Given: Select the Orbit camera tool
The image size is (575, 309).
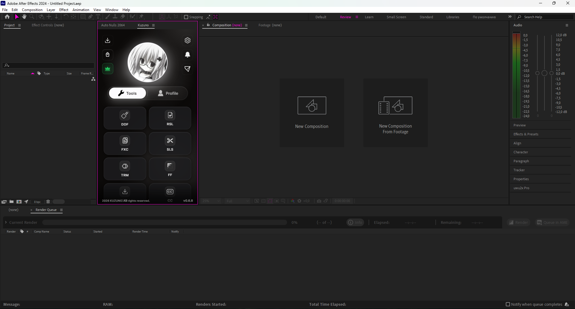Looking at the screenshot, I should coord(41,17).
